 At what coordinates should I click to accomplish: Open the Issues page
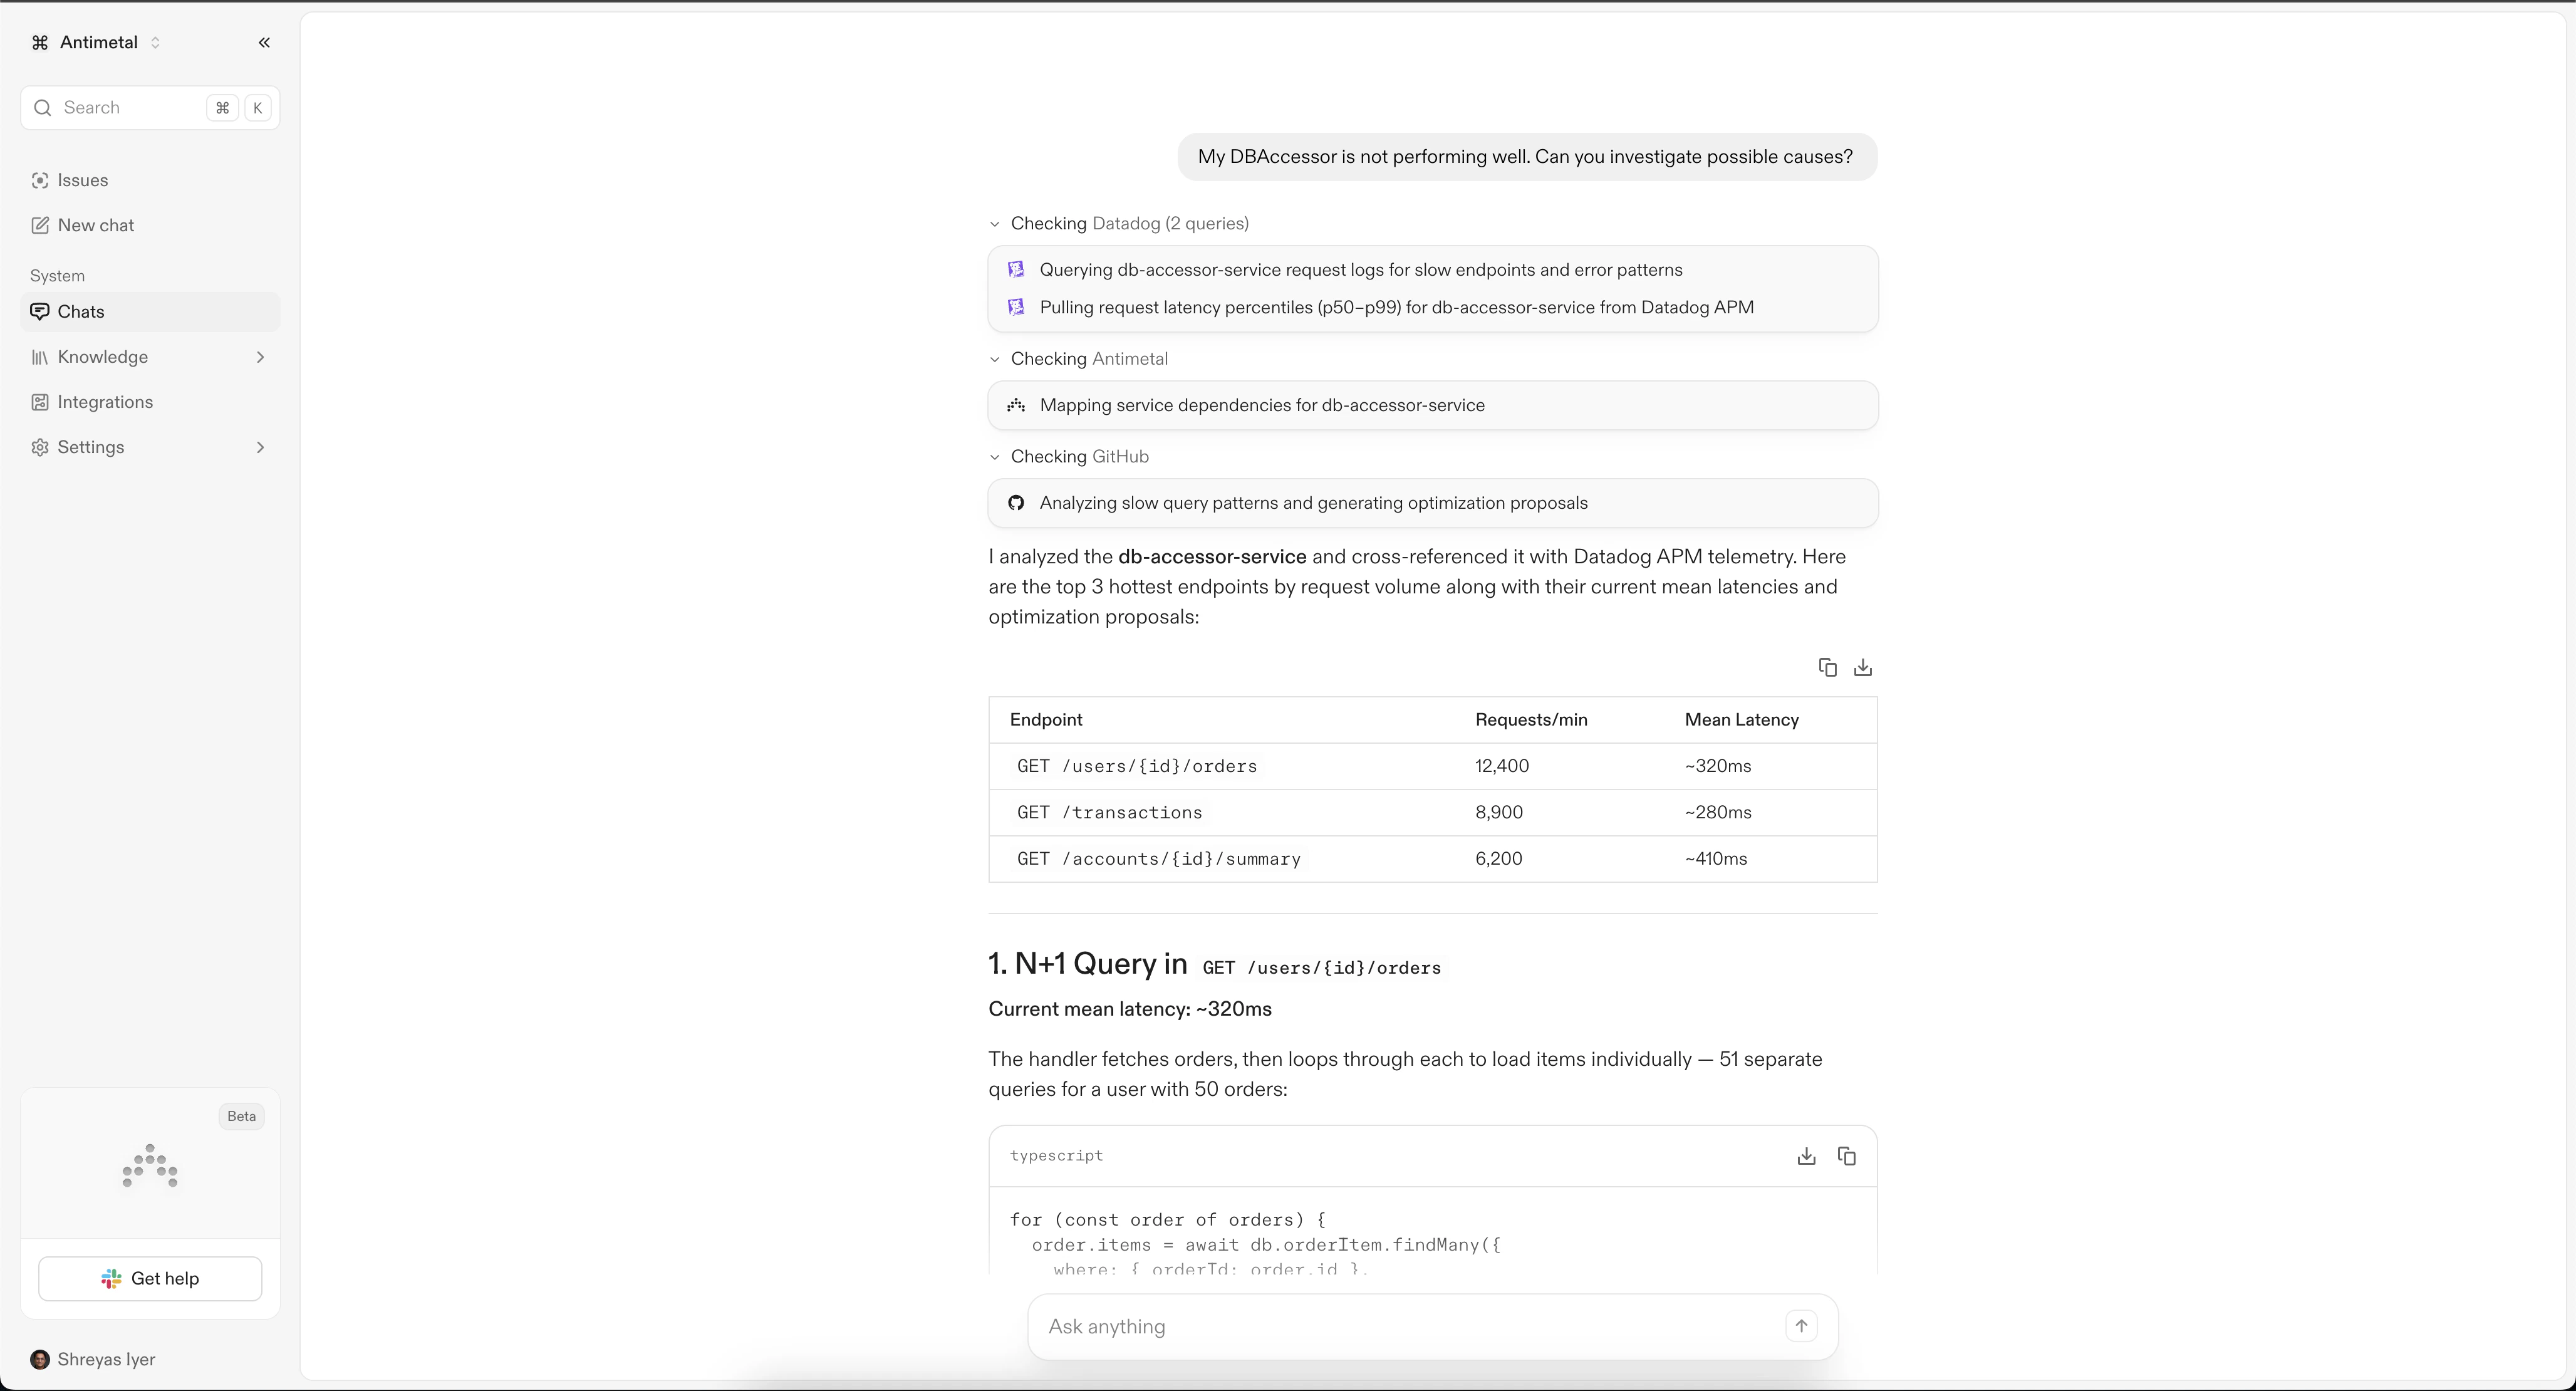82,180
